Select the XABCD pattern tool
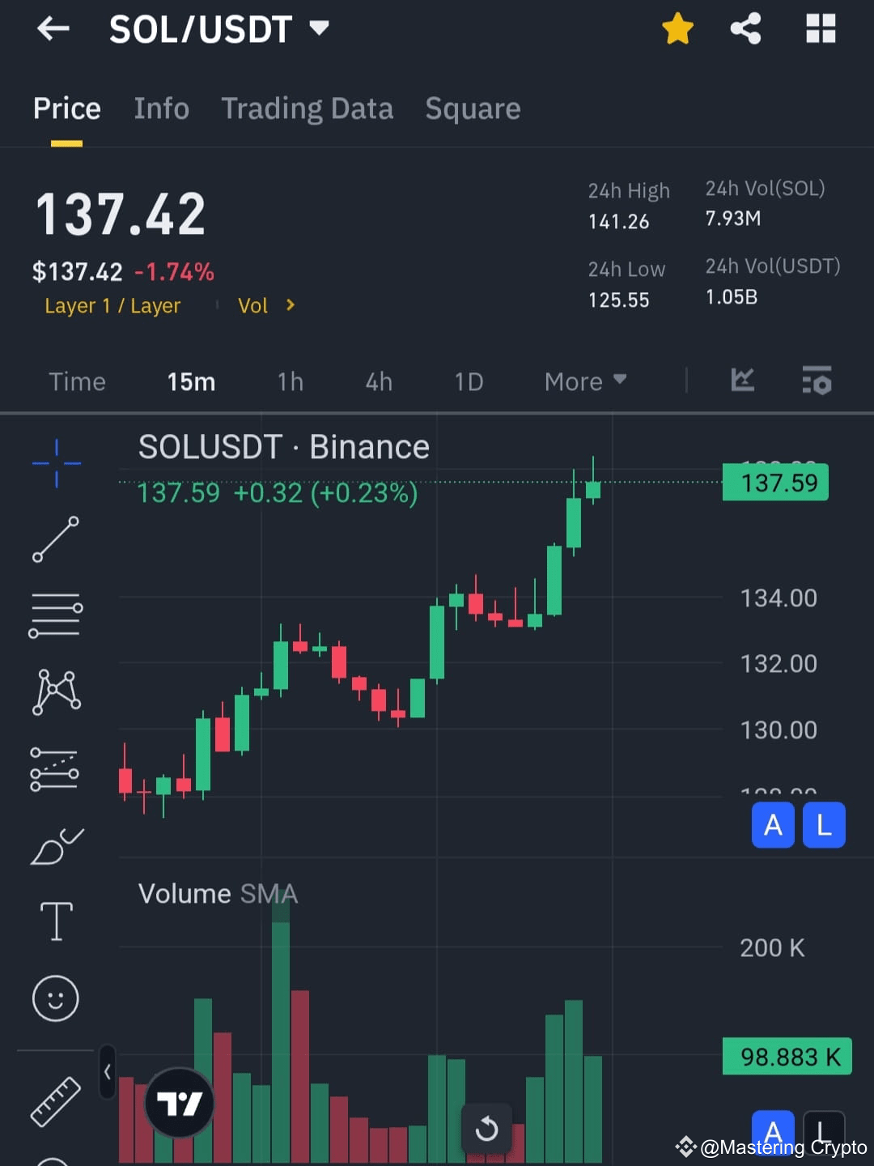 [56, 690]
